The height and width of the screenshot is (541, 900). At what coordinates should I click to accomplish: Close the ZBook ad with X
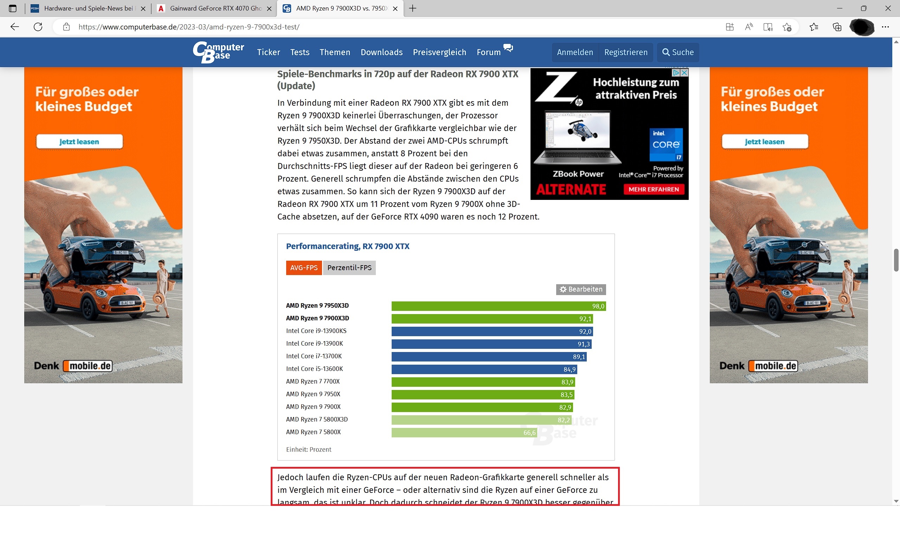pyautogui.click(x=684, y=73)
